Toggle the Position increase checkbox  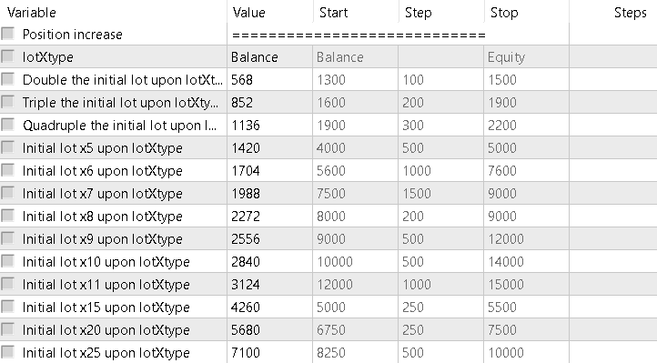(8, 33)
